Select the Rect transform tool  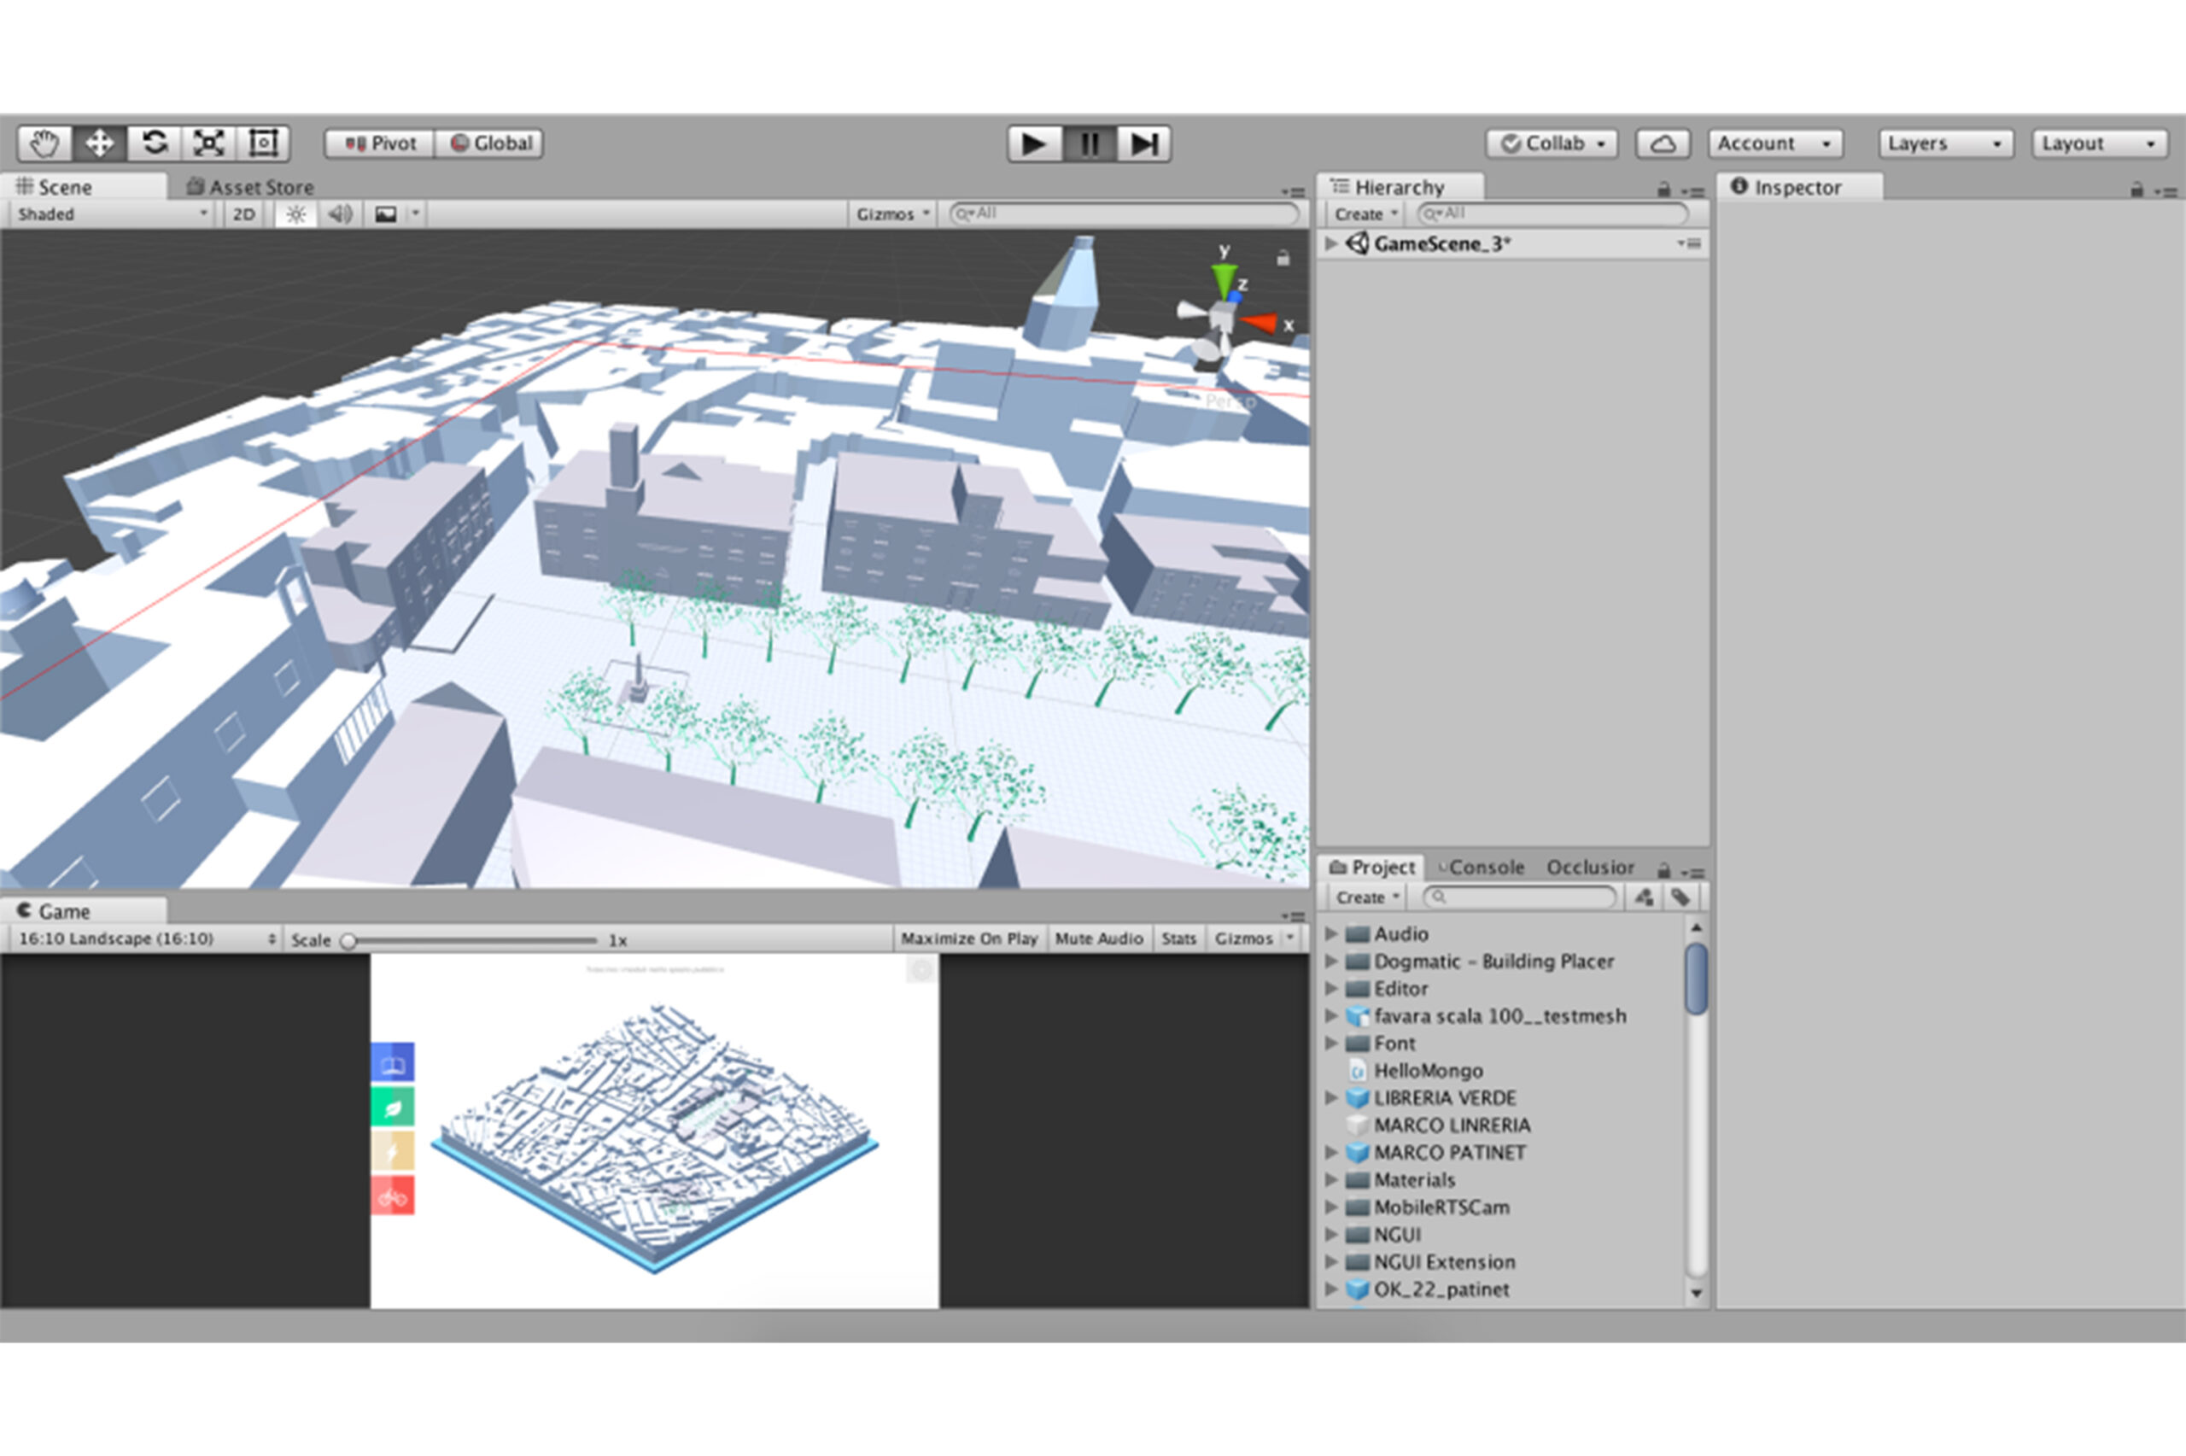click(x=264, y=144)
